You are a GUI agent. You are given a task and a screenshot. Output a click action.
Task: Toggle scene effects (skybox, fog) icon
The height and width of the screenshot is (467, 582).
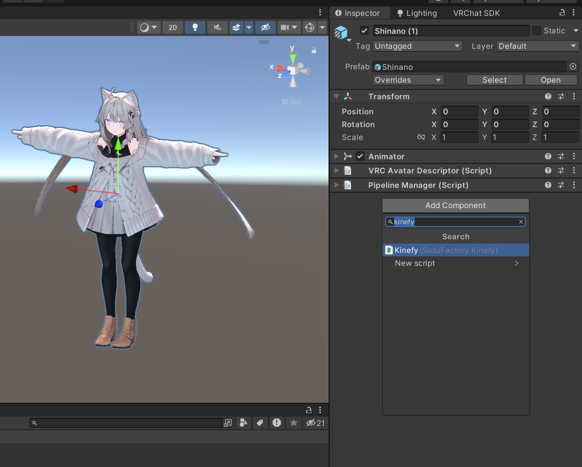click(236, 27)
